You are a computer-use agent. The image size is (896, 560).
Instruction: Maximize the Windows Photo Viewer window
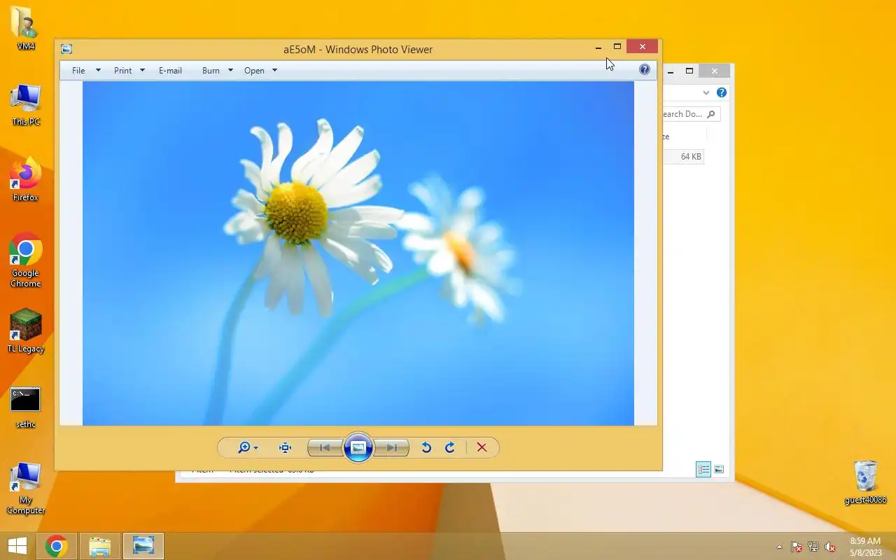tap(617, 47)
